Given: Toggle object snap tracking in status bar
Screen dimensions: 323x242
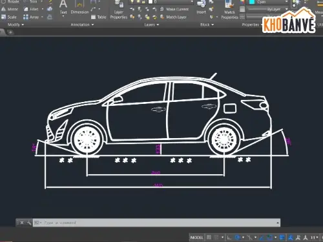Looking at the screenshot, I should click(262, 237).
